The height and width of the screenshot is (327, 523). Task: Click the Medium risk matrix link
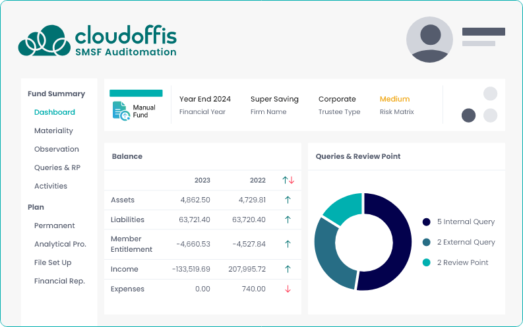click(x=394, y=99)
